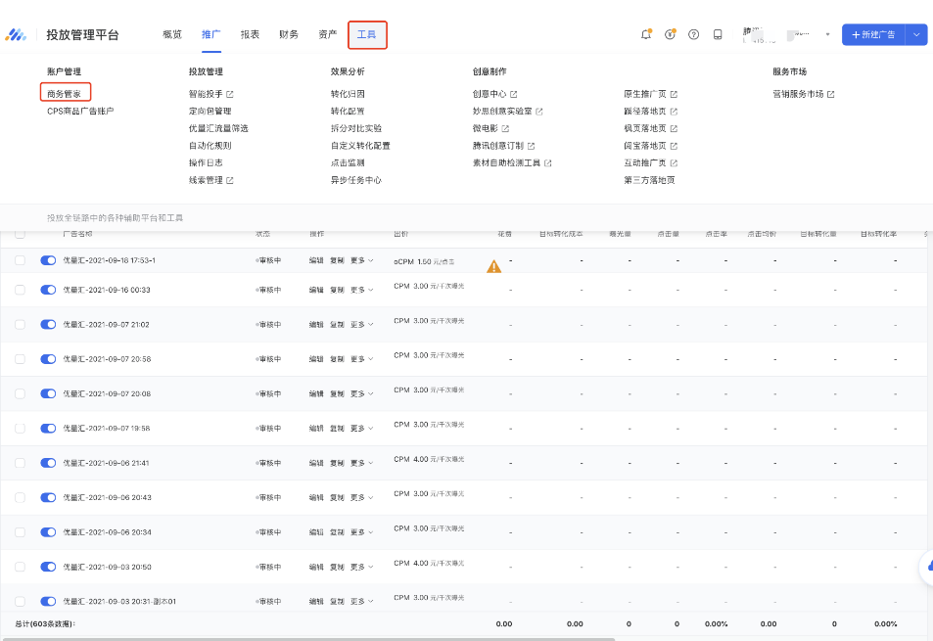Open the 工具 tab in top navigation
933x641 pixels.
[x=367, y=34]
